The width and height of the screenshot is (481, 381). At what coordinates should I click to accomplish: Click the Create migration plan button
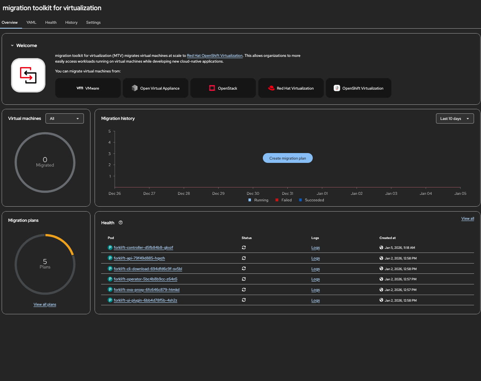287,158
